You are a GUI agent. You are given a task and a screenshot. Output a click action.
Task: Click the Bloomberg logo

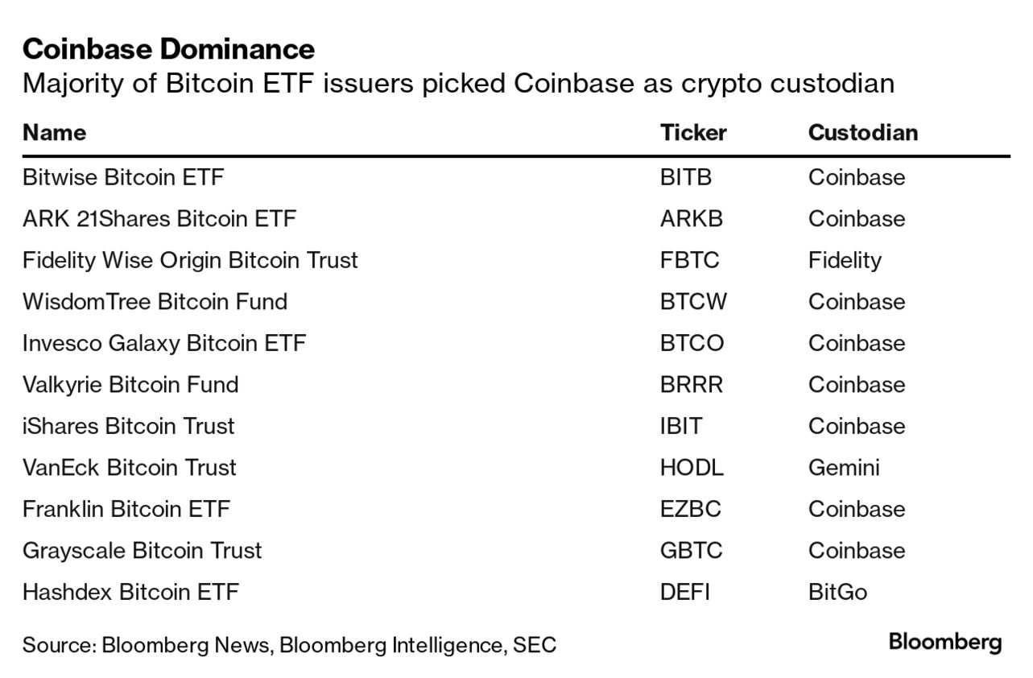[x=945, y=643]
